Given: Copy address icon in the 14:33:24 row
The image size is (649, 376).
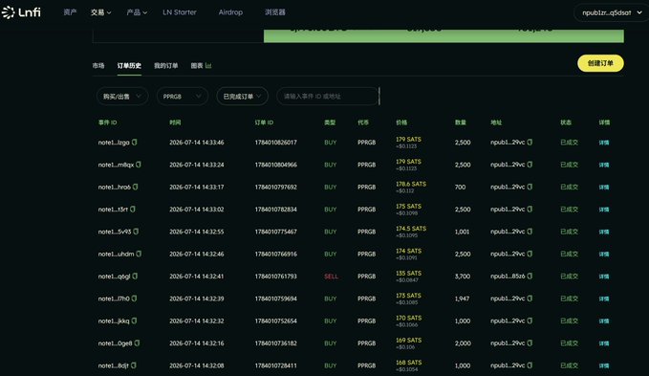Looking at the screenshot, I should (530, 165).
